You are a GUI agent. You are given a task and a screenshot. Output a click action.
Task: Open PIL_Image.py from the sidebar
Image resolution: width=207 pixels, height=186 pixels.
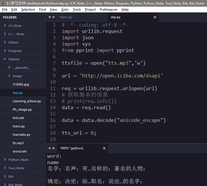[x=23, y=109]
